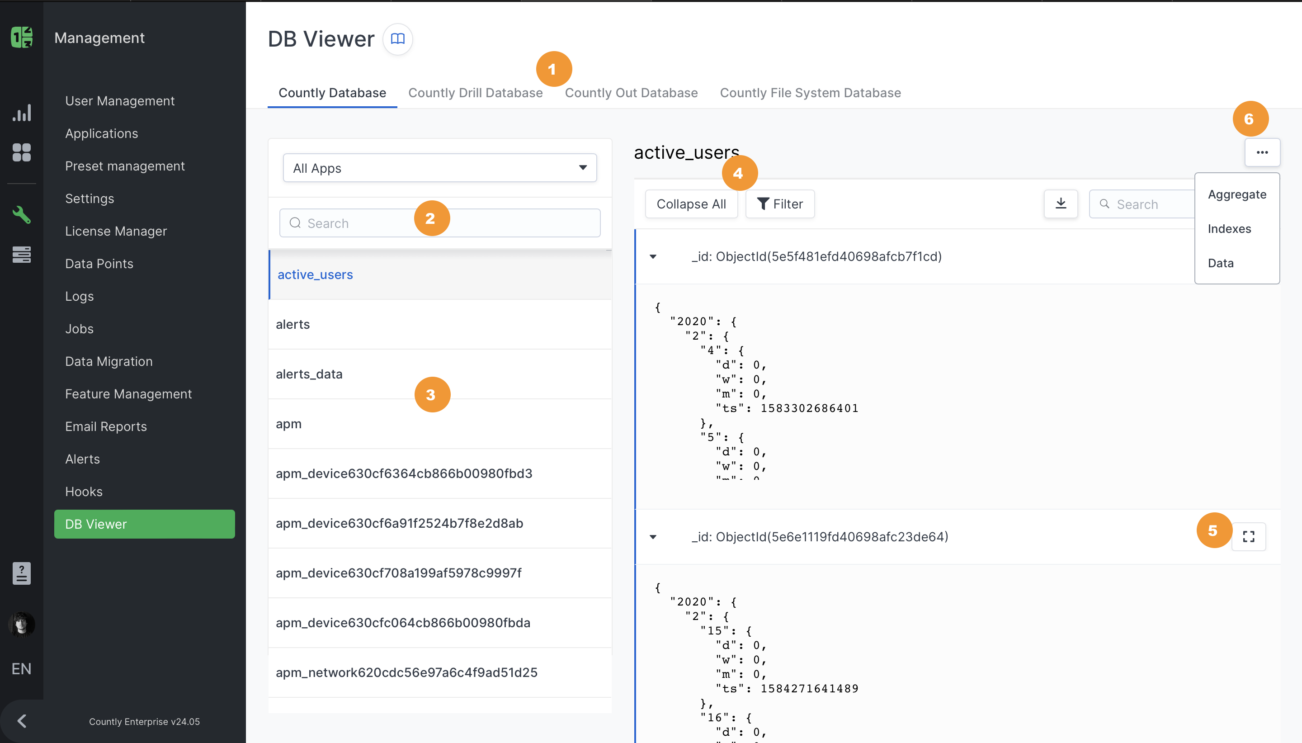Viewport: 1302px width, 743px height.
Task: Select the alerts_data collection
Action: pyautogui.click(x=439, y=374)
